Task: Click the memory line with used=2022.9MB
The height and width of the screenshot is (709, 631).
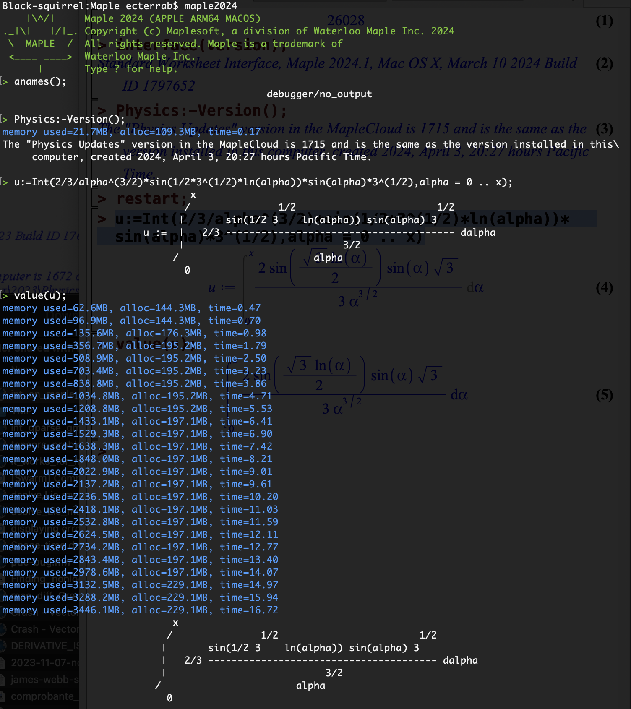Action: (137, 472)
